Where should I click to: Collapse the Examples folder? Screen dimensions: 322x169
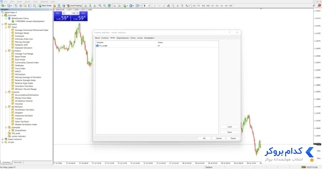[x=6, y=127]
